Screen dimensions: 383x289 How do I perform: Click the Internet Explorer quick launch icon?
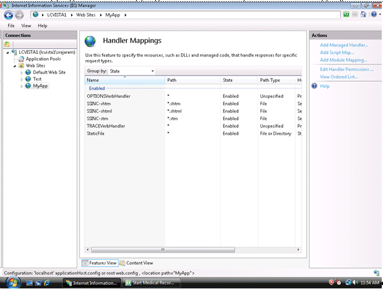[46, 283]
